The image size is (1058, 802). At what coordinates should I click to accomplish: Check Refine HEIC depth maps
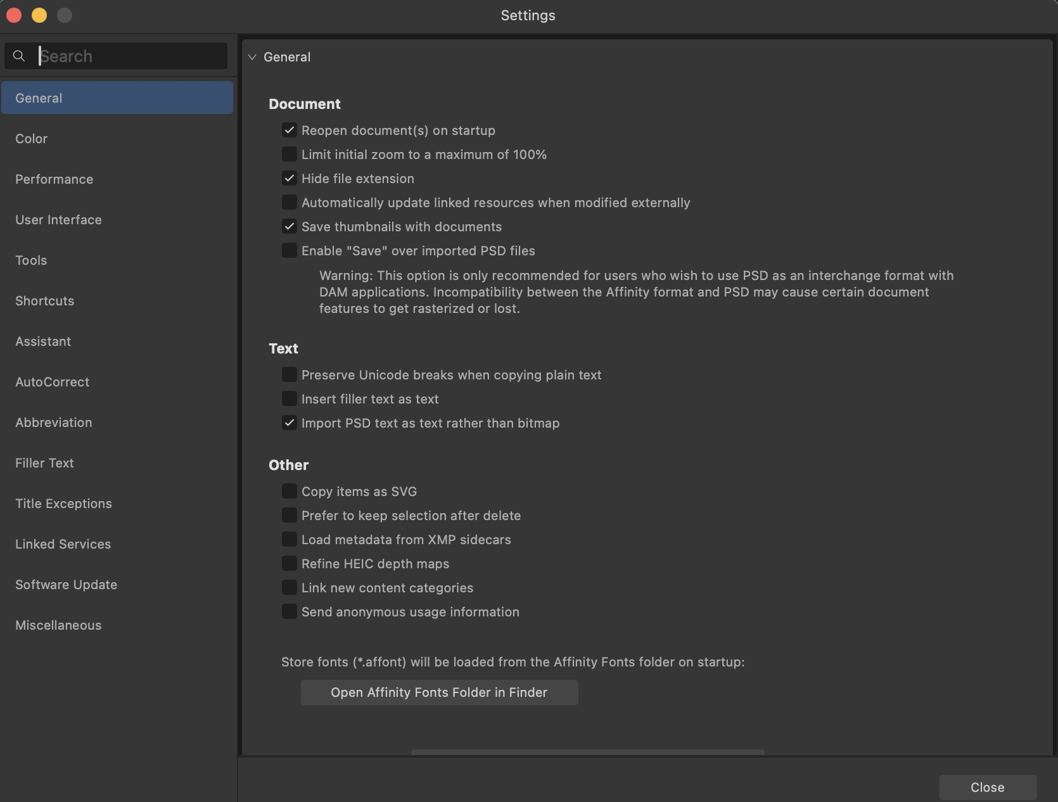tap(290, 564)
